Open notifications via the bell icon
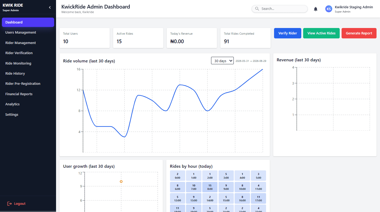The image size is (380, 212). [316, 9]
